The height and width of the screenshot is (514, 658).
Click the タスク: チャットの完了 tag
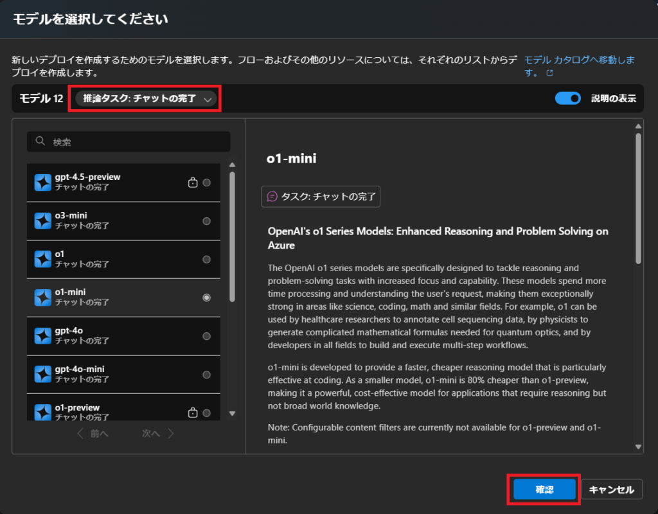click(x=321, y=197)
